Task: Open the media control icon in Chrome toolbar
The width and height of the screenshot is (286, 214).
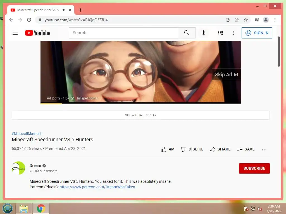Action: [257, 20]
